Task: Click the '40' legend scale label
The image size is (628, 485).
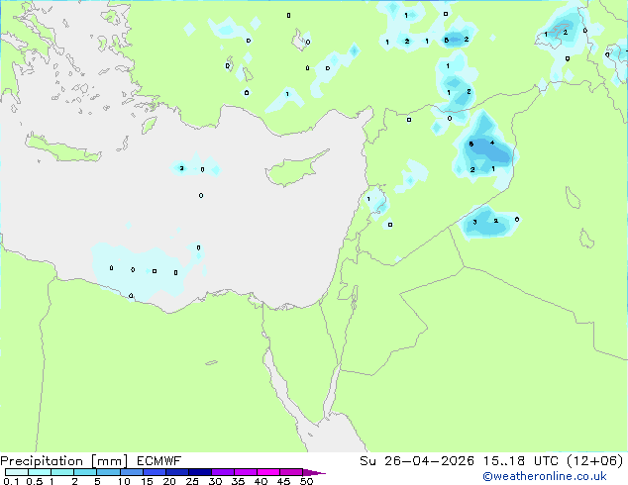Action: [261, 481]
